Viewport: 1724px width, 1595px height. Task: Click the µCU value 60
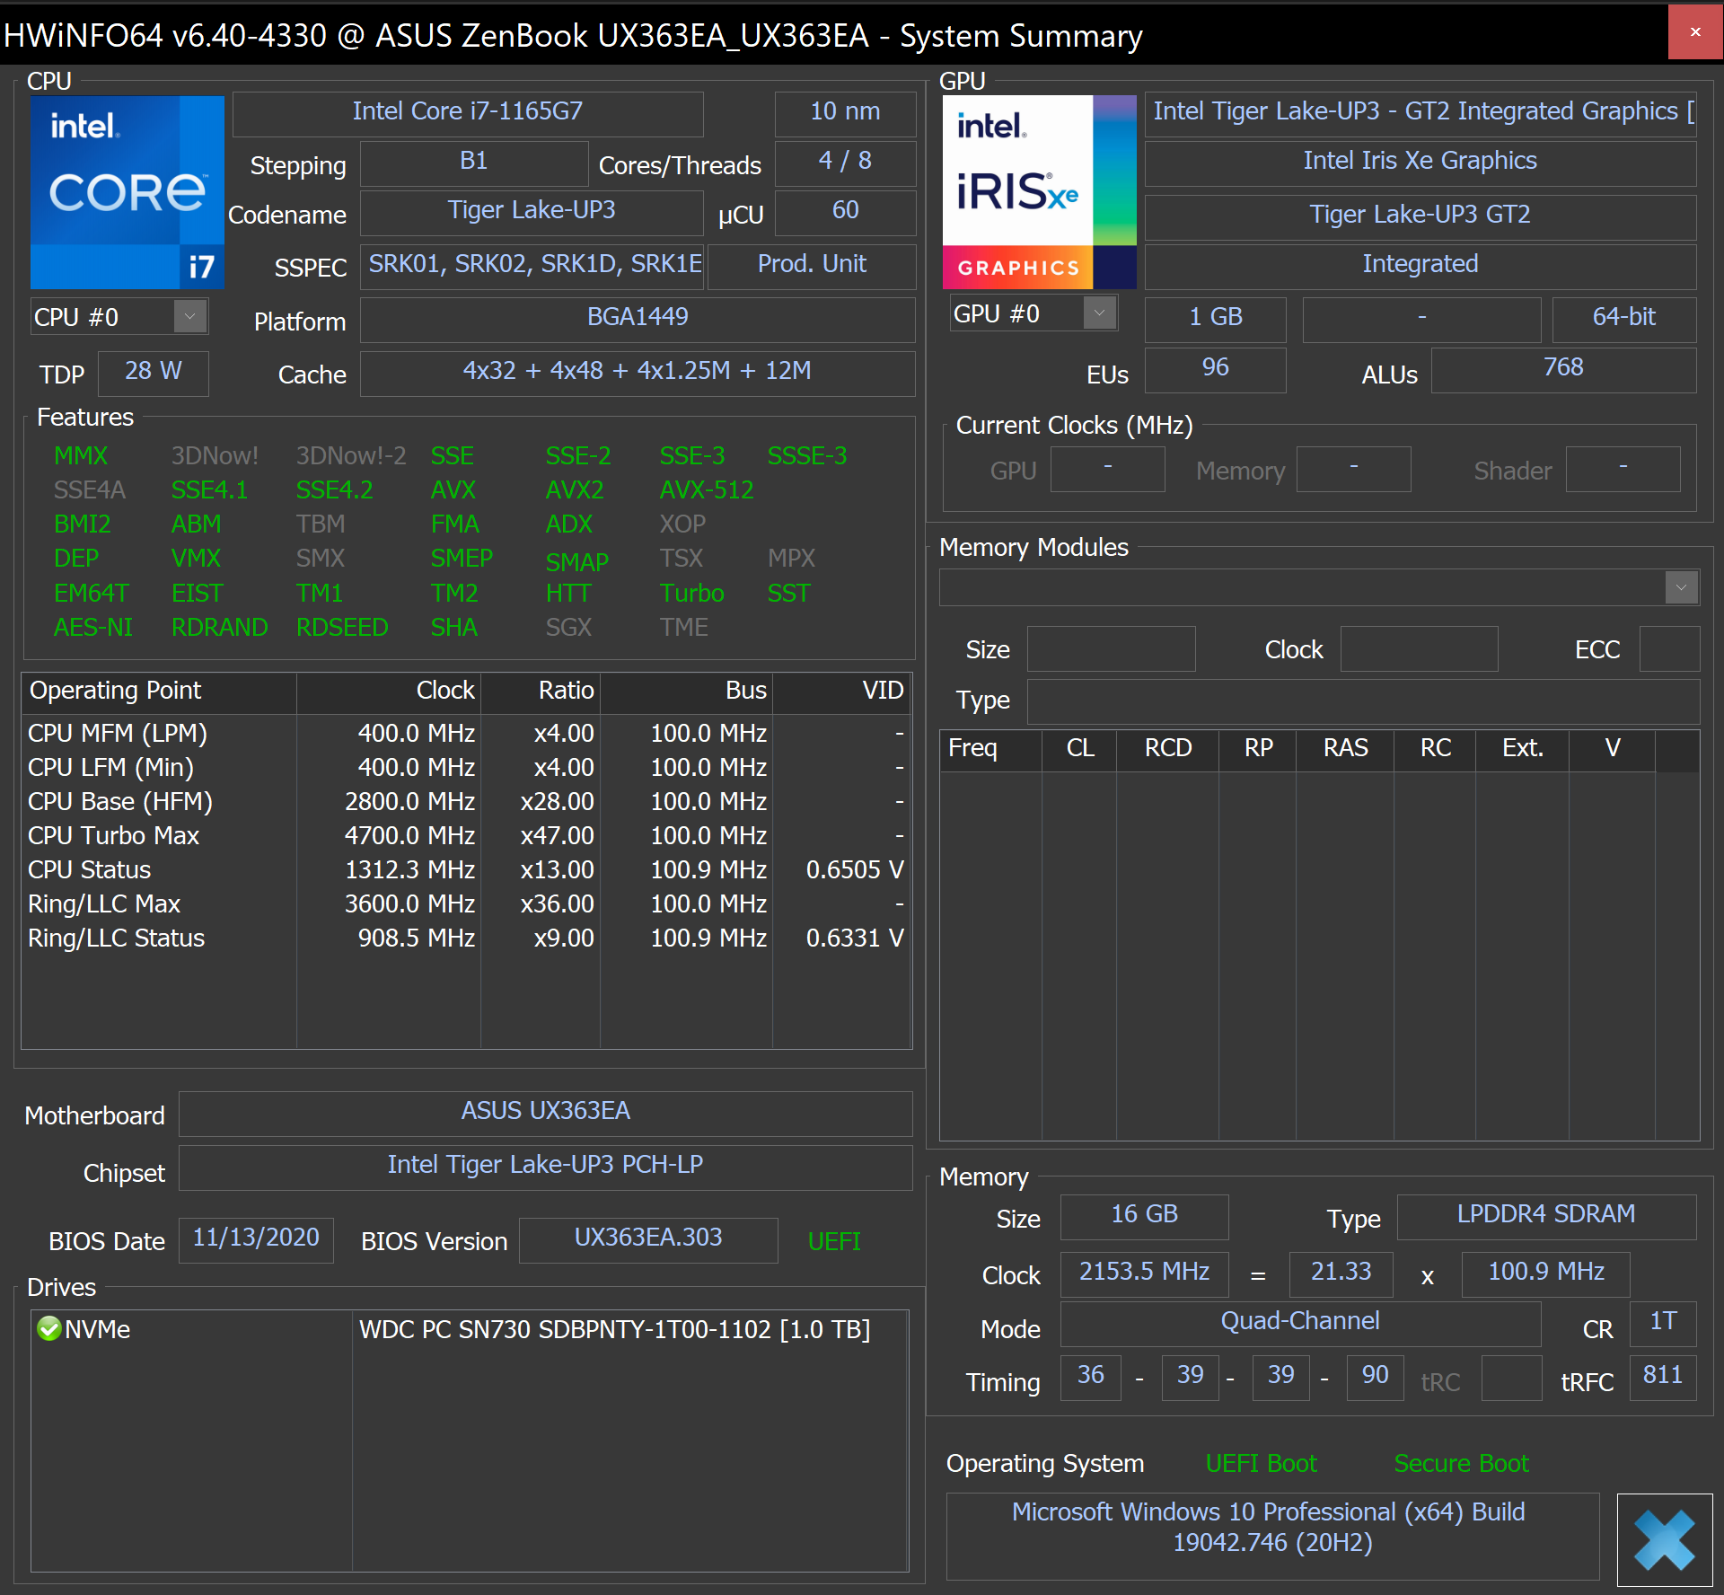coord(845,211)
